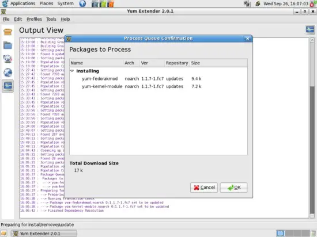The height and width of the screenshot is (237, 317).
Task: Open the Profiles menu
Action: [34, 19]
